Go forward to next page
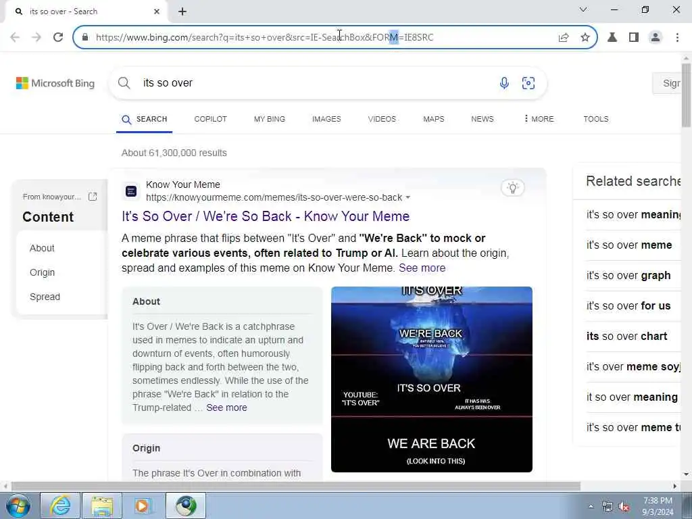 [36, 37]
